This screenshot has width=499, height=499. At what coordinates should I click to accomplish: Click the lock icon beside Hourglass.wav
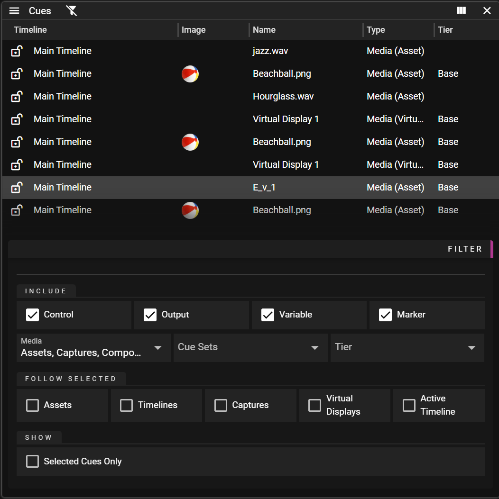(17, 96)
